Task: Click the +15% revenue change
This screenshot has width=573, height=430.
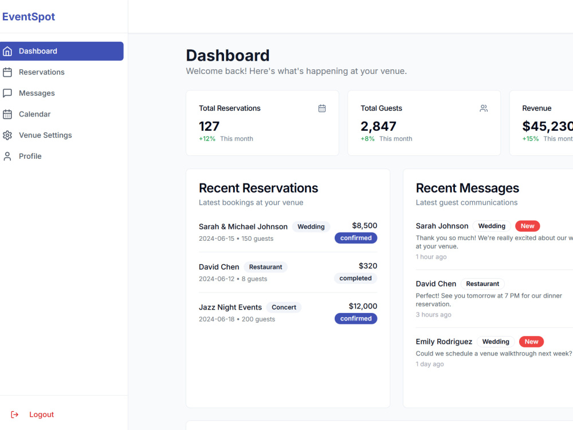Action: [x=530, y=139]
